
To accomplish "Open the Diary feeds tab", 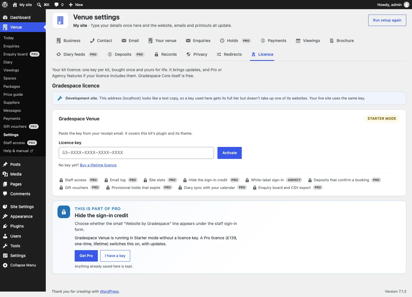I will pyautogui.click(x=77, y=54).
